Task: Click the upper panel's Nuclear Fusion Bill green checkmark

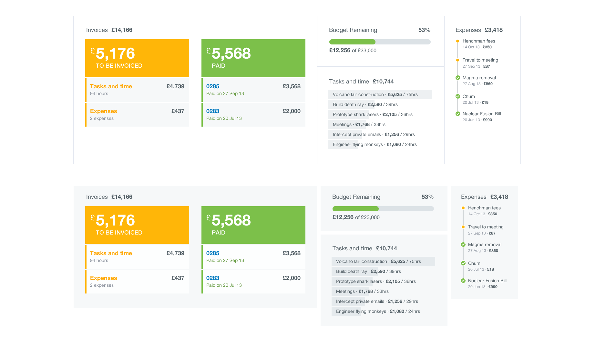Action: pos(457,114)
